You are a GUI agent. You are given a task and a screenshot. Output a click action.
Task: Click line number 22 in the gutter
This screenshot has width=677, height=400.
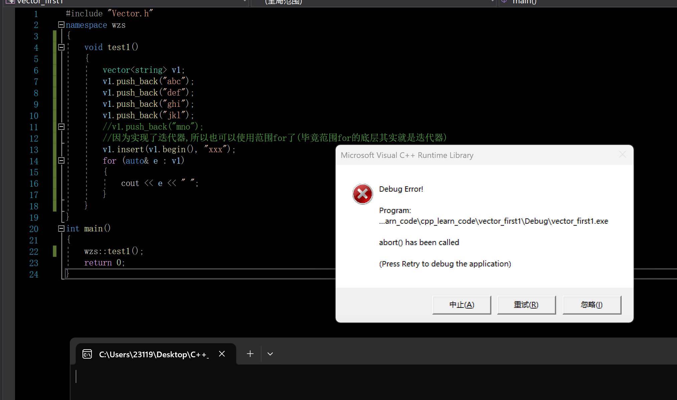[x=34, y=251]
